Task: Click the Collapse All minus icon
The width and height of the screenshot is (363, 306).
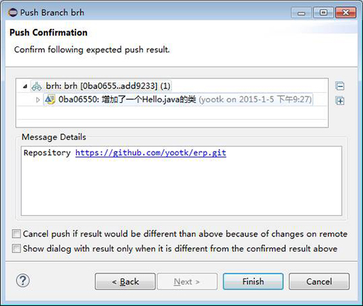Action: 340,86
